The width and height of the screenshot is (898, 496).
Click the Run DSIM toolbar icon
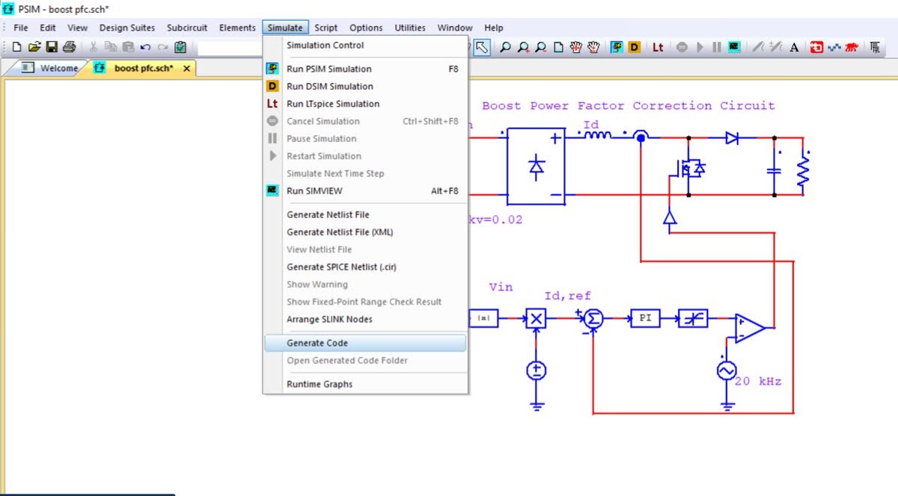pos(635,47)
